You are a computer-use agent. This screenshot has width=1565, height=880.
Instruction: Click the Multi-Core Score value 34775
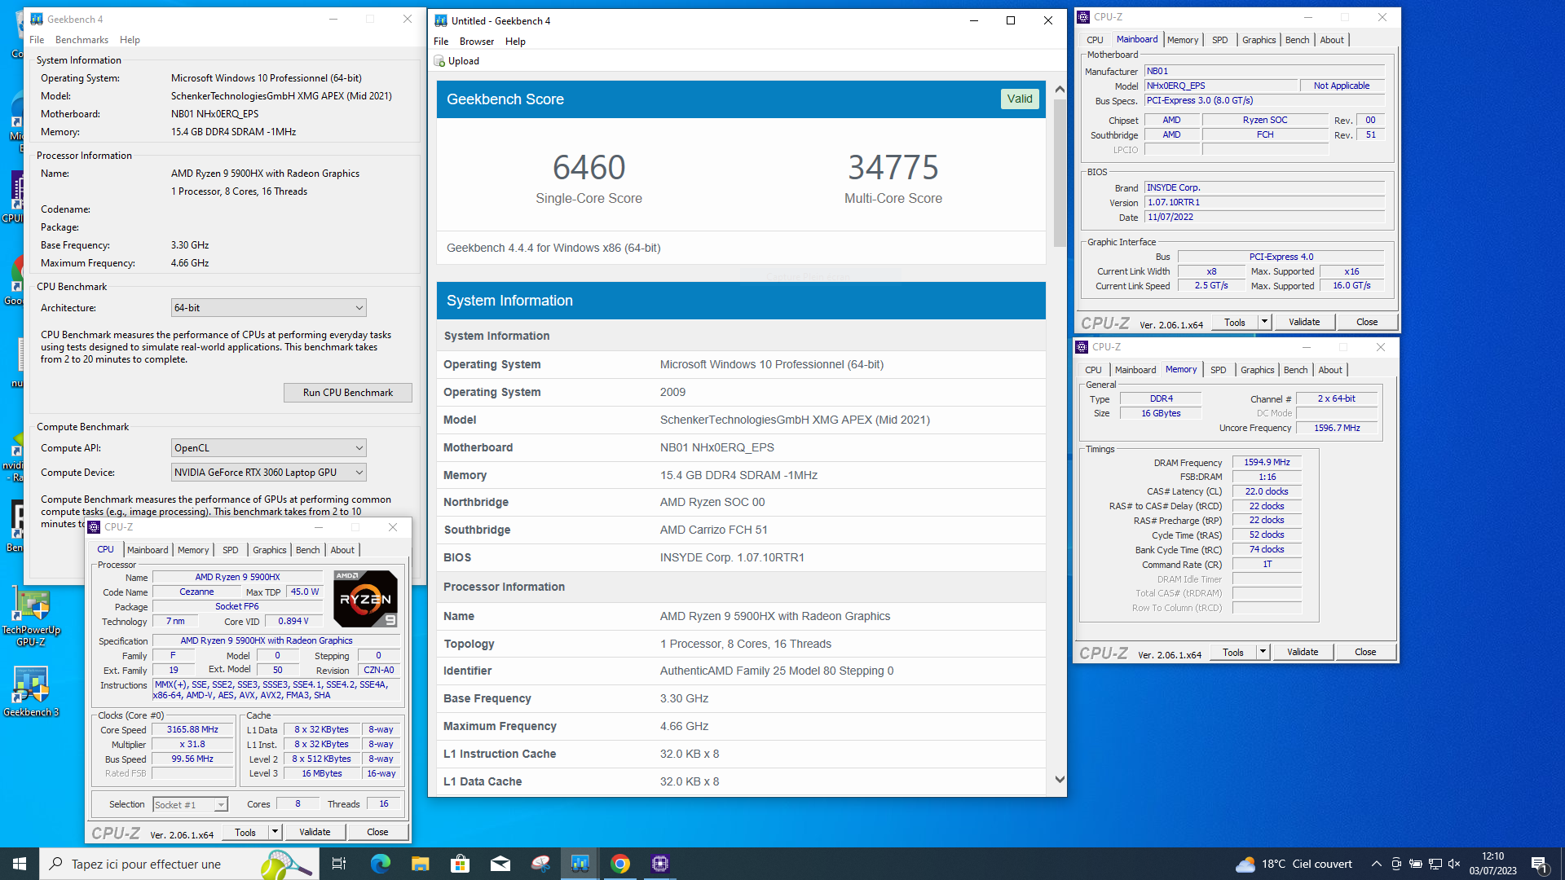pyautogui.click(x=893, y=168)
